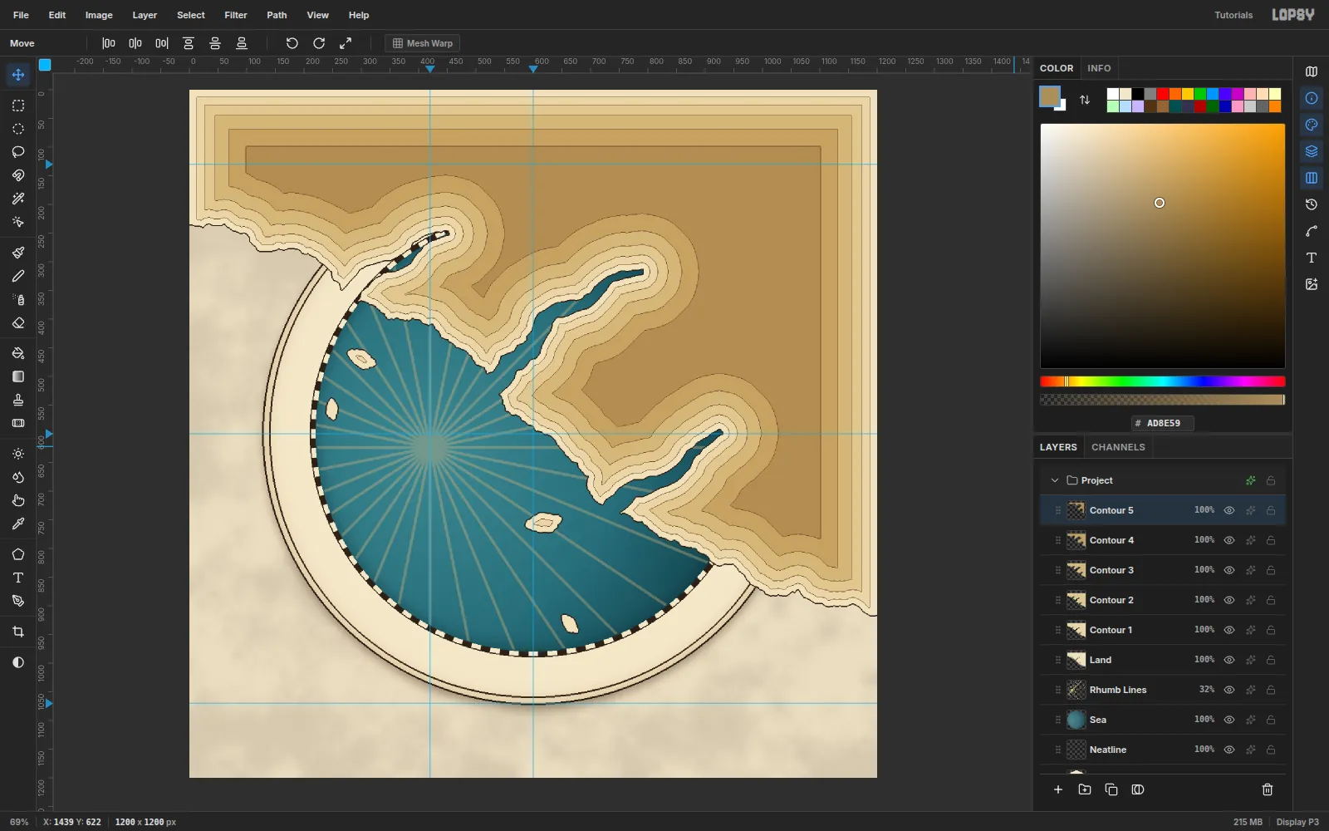The width and height of the screenshot is (1329, 831).
Task: Lock the Contour 5 layer
Action: 1271,510
